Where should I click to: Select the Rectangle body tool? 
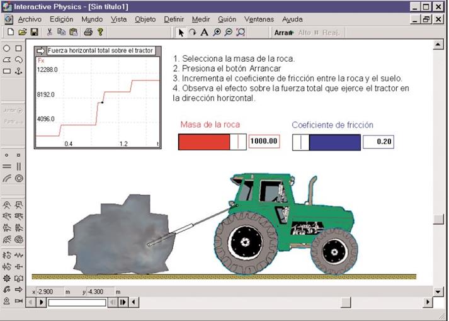pyautogui.click(x=6, y=71)
